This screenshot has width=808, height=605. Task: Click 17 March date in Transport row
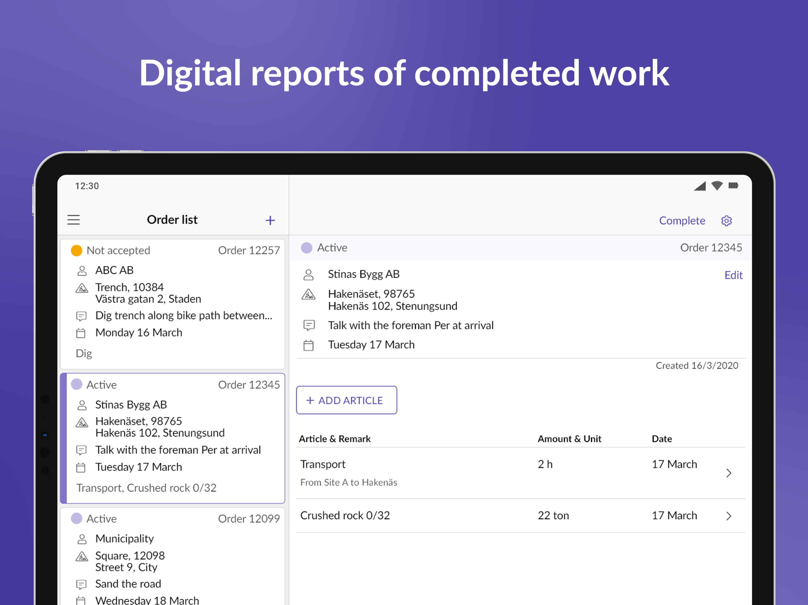point(674,464)
